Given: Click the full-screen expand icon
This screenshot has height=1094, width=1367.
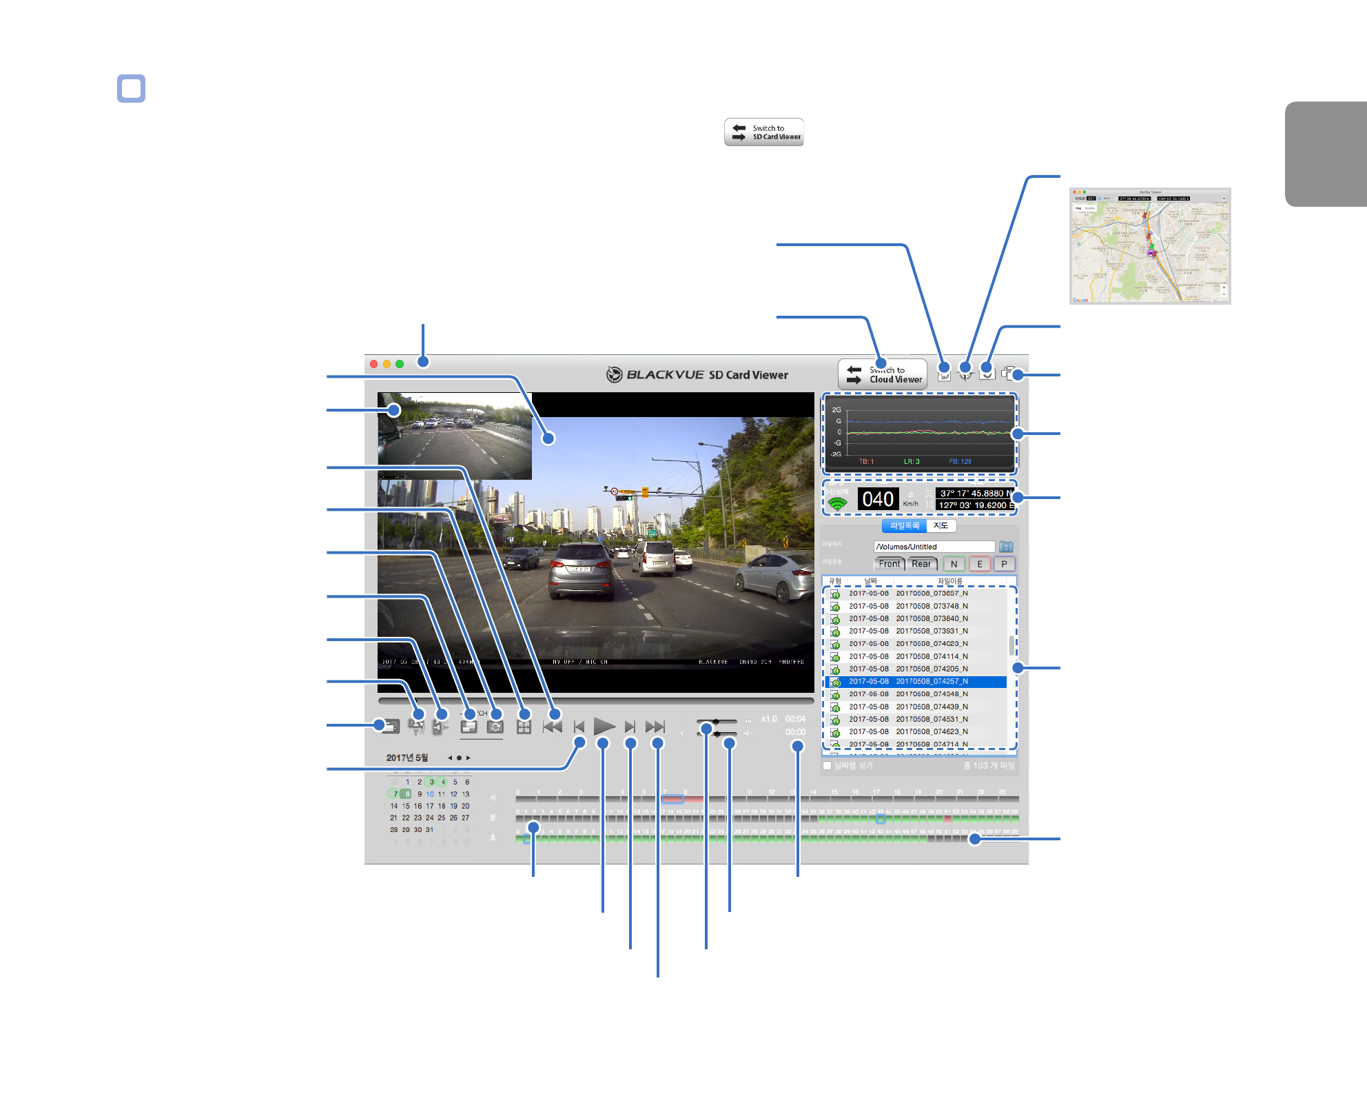Looking at the screenshot, I should 524,727.
